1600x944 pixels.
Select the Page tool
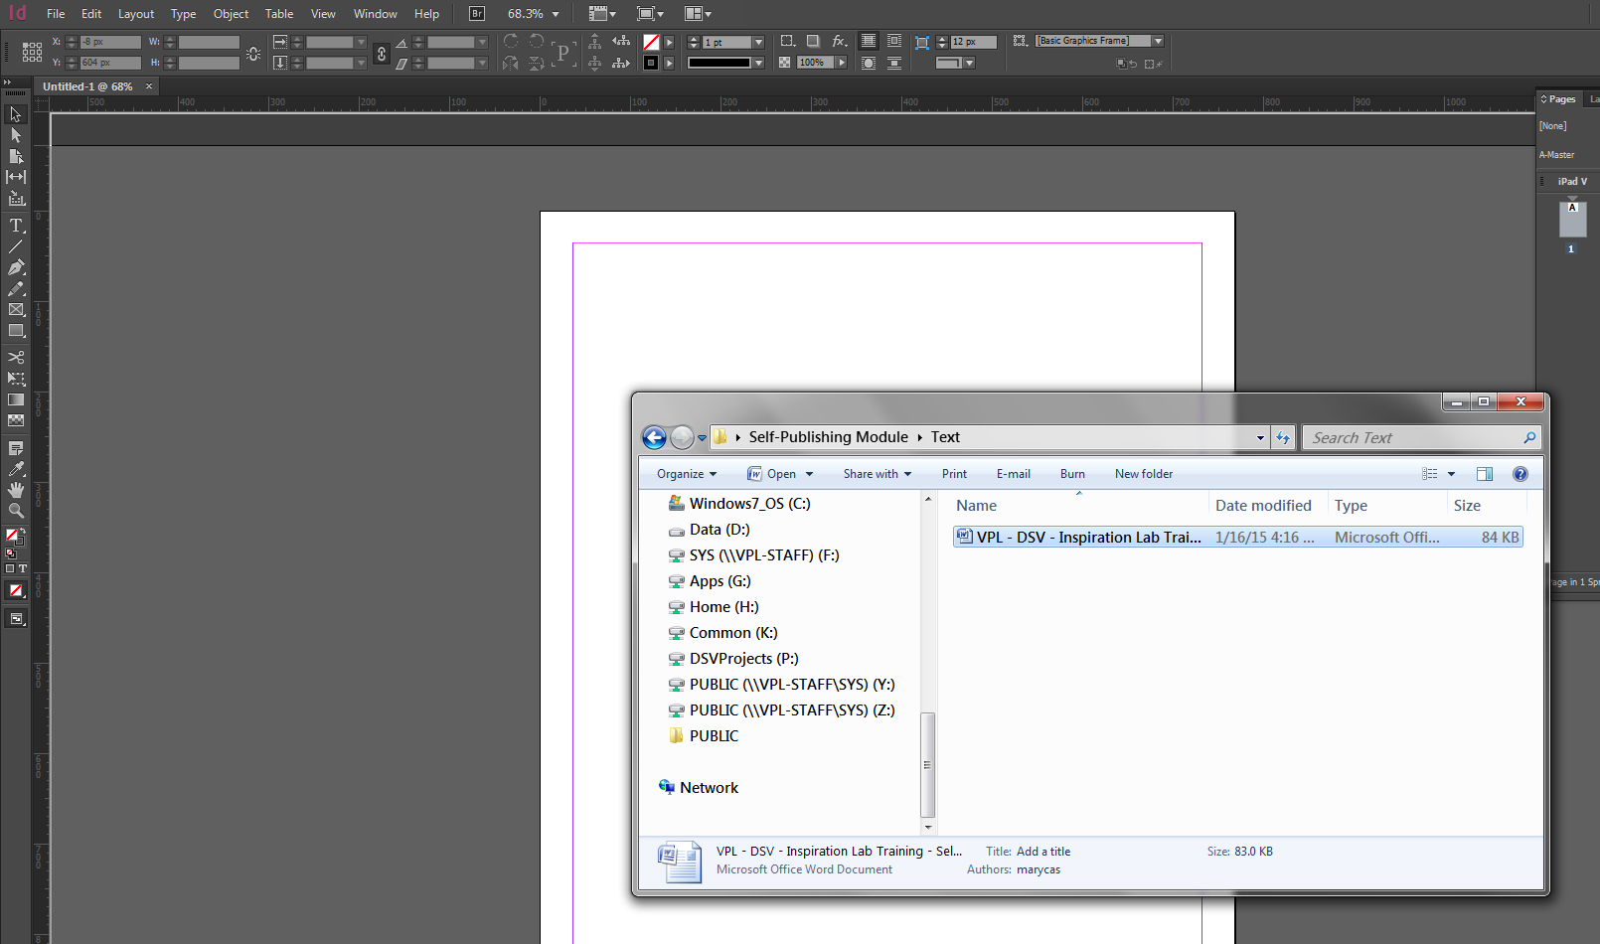tap(16, 156)
